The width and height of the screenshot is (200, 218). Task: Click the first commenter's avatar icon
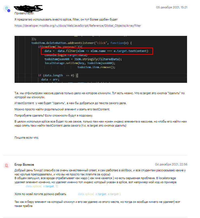coord(6,8)
